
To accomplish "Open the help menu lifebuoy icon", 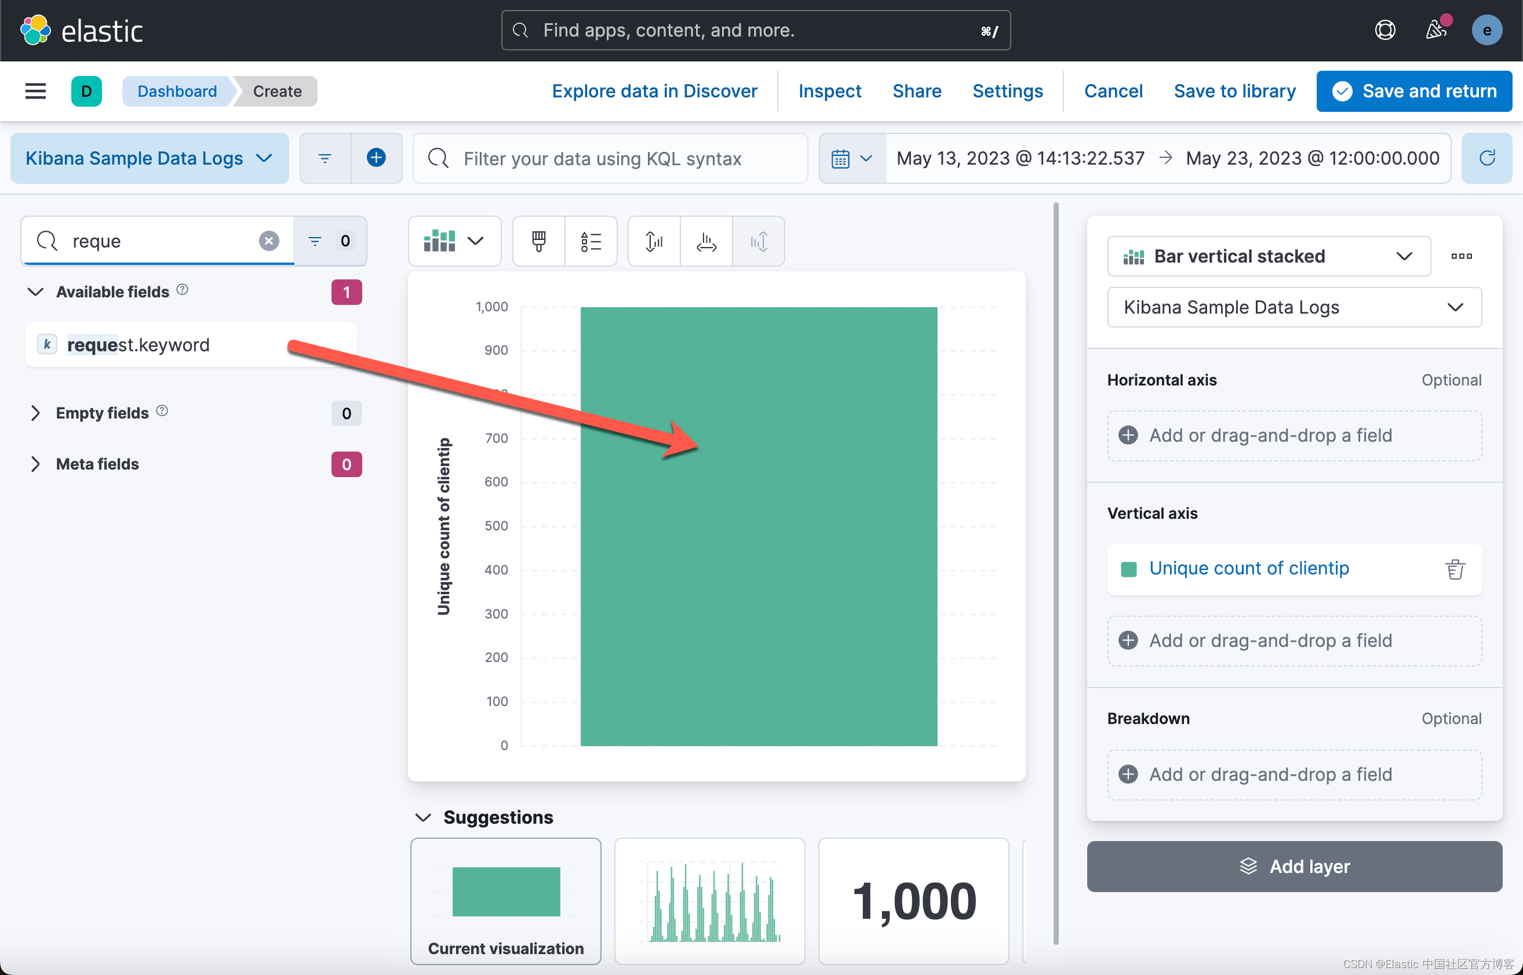I will click(x=1385, y=30).
